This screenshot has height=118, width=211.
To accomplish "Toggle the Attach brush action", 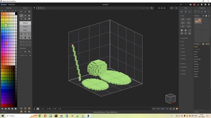I will [x=25, y=23].
